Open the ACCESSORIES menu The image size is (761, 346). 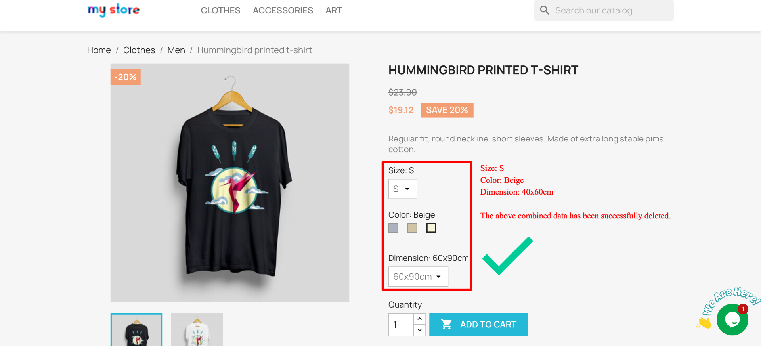[x=283, y=10]
